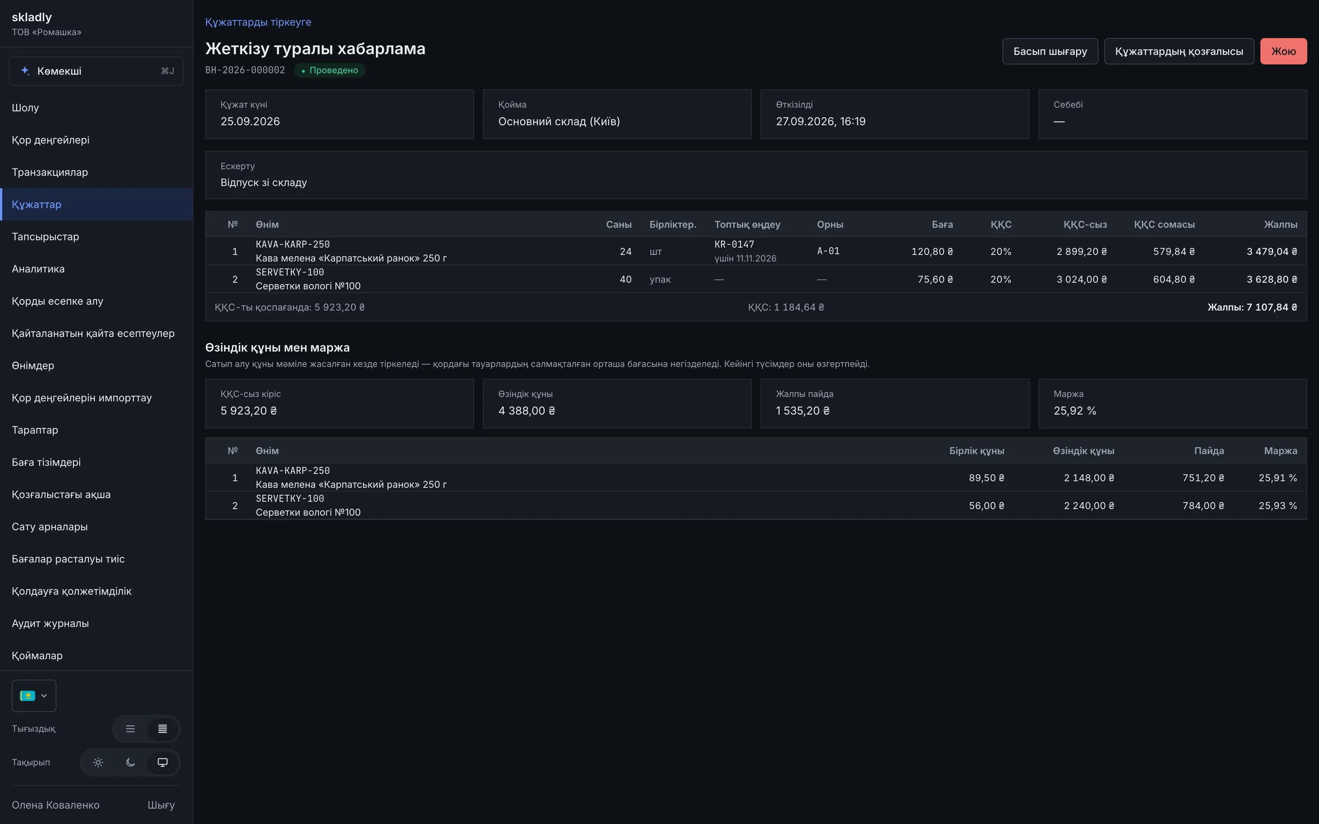The width and height of the screenshot is (1319, 824).
Task: Open Аудит журналы
Action: click(96, 623)
